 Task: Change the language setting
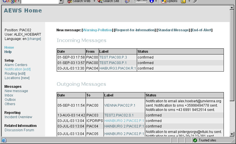[34, 39]
